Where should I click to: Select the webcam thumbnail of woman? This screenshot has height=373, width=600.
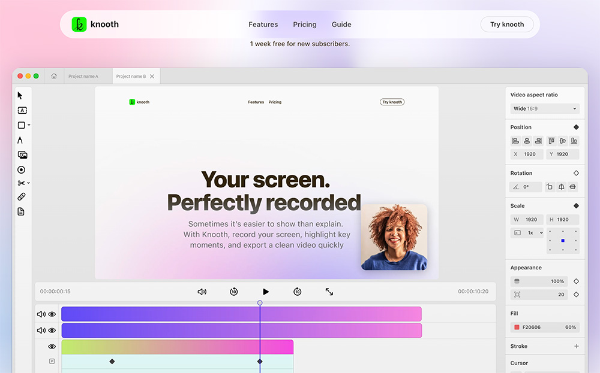[x=394, y=237]
